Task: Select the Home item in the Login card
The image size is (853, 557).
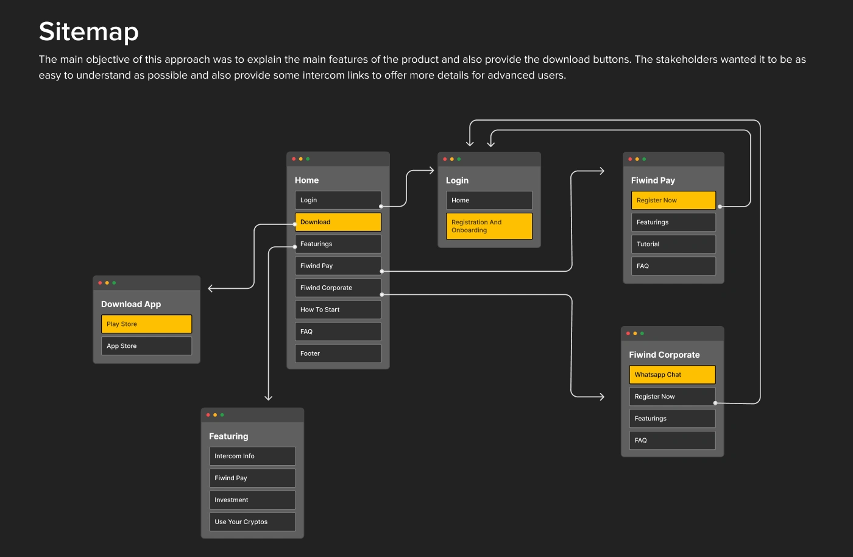Action: click(x=489, y=200)
